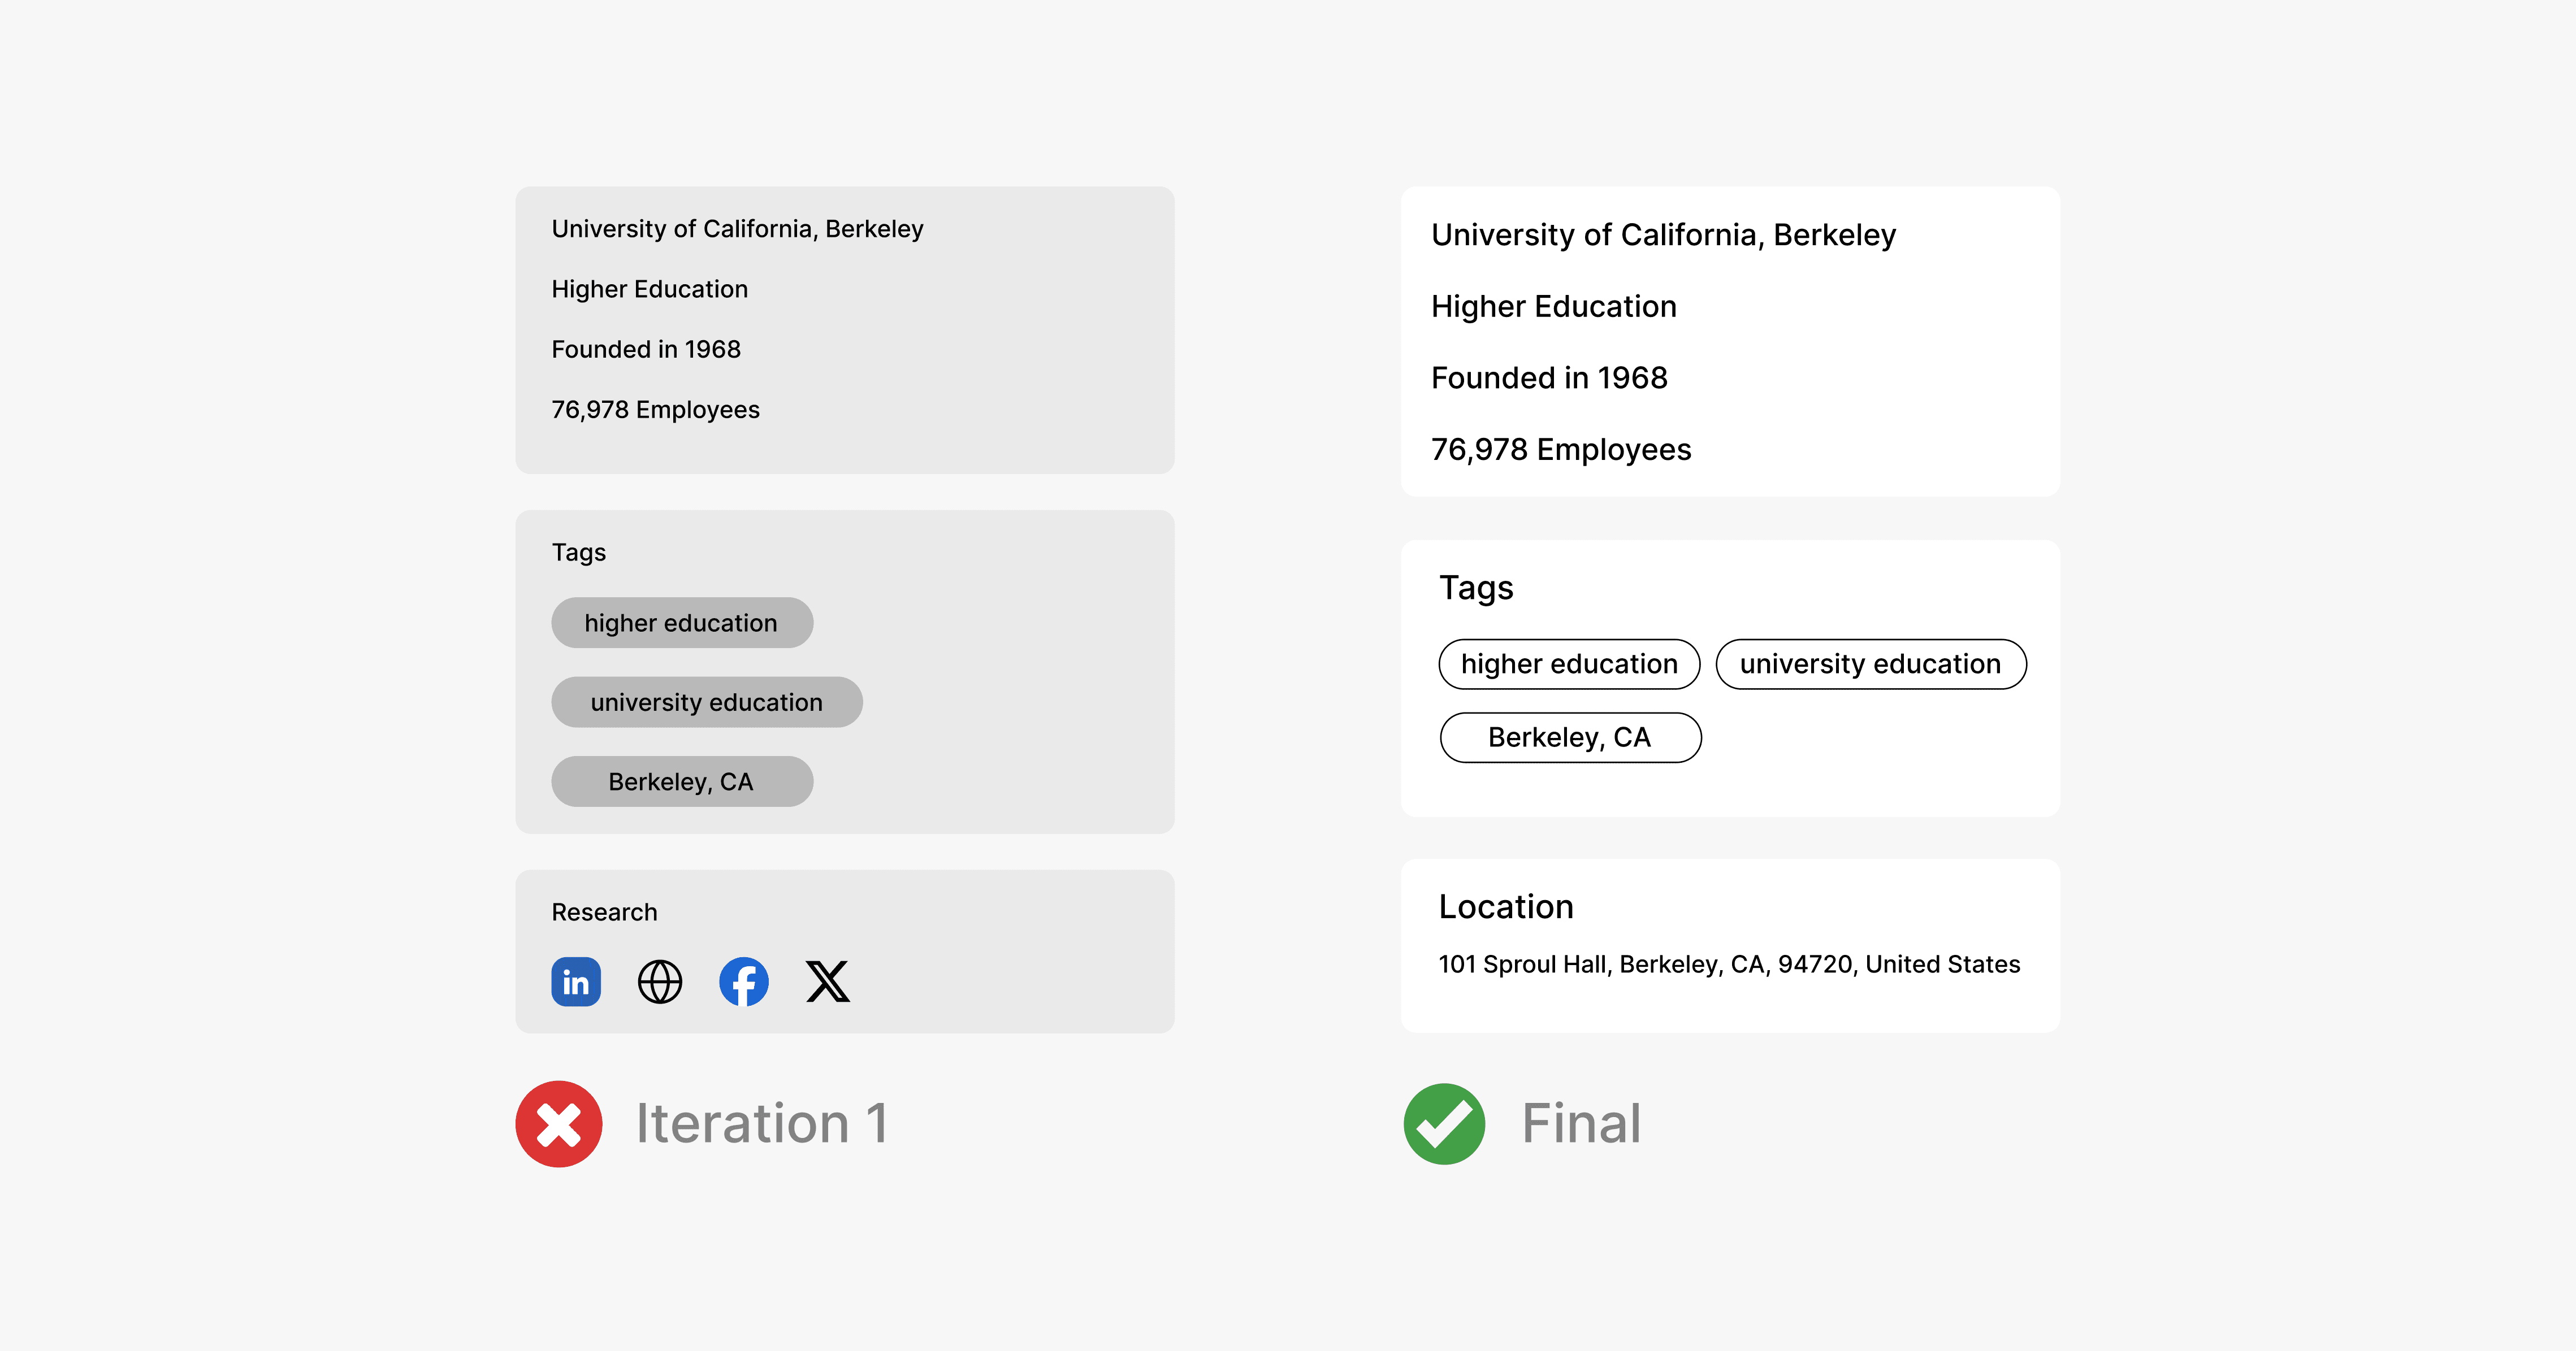Select gray 'Berkeley, CA' tag pill

[x=682, y=781]
